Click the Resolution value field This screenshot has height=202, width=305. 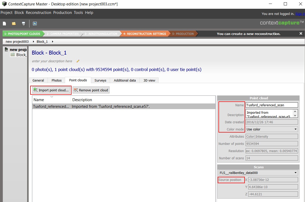(x=272, y=151)
